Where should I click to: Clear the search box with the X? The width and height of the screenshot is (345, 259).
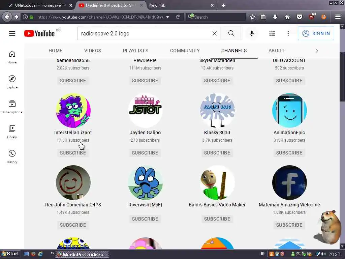coord(215,33)
